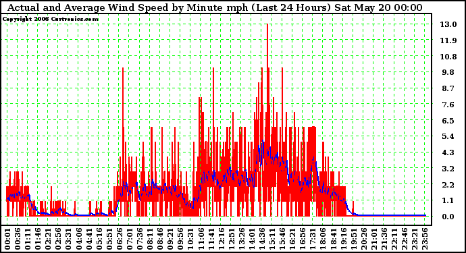Click the 04:06 time label
The image size is (466, 253).
point(78,239)
